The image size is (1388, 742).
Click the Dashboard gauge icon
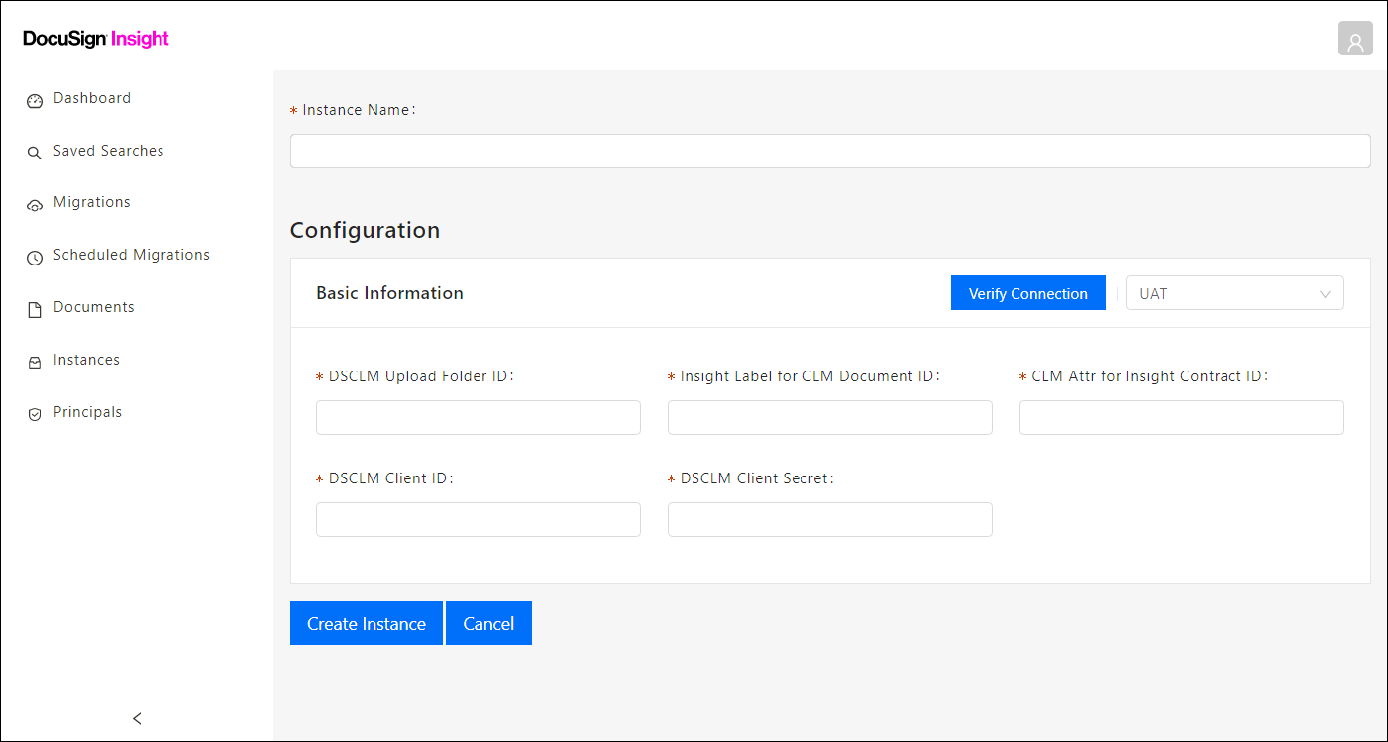[x=35, y=100]
